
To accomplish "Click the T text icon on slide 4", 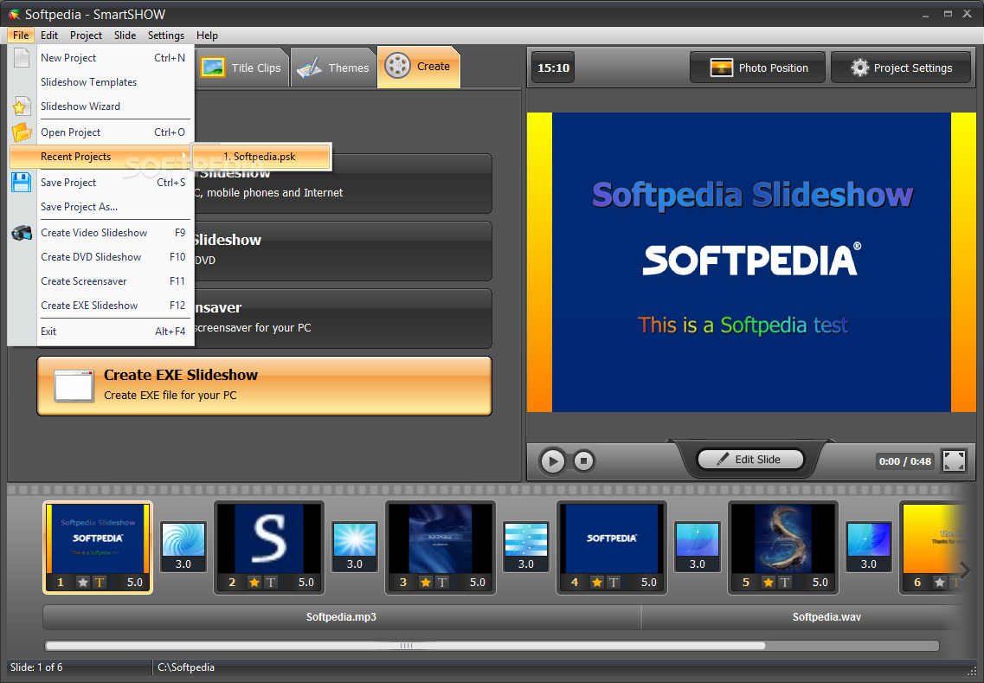I will [613, 583].
